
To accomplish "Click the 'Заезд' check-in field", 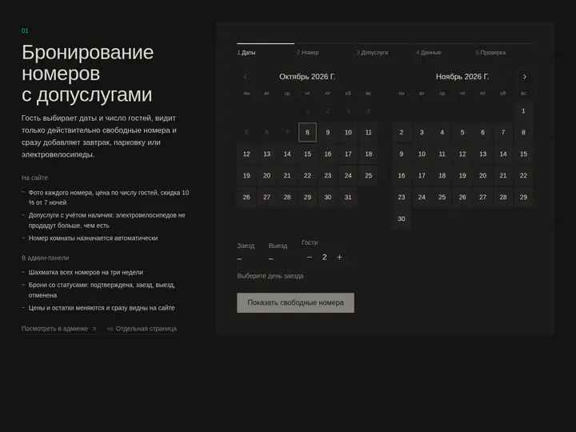I will click(246, 252).
